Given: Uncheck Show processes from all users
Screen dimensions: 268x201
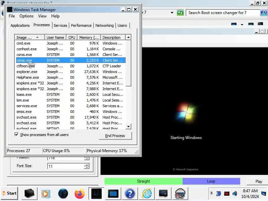Looking at the screenshot, I should (x=16, y=135).
